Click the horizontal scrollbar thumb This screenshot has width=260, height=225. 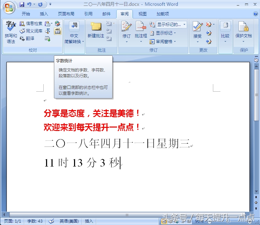pos(127,215)
